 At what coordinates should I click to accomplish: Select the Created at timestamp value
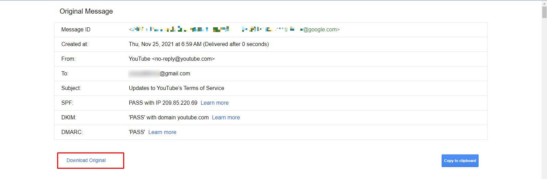click(199, 44)
